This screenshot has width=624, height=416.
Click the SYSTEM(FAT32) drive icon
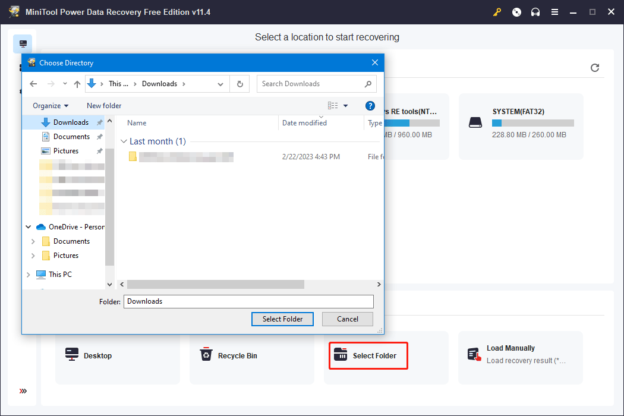point(475,122)
